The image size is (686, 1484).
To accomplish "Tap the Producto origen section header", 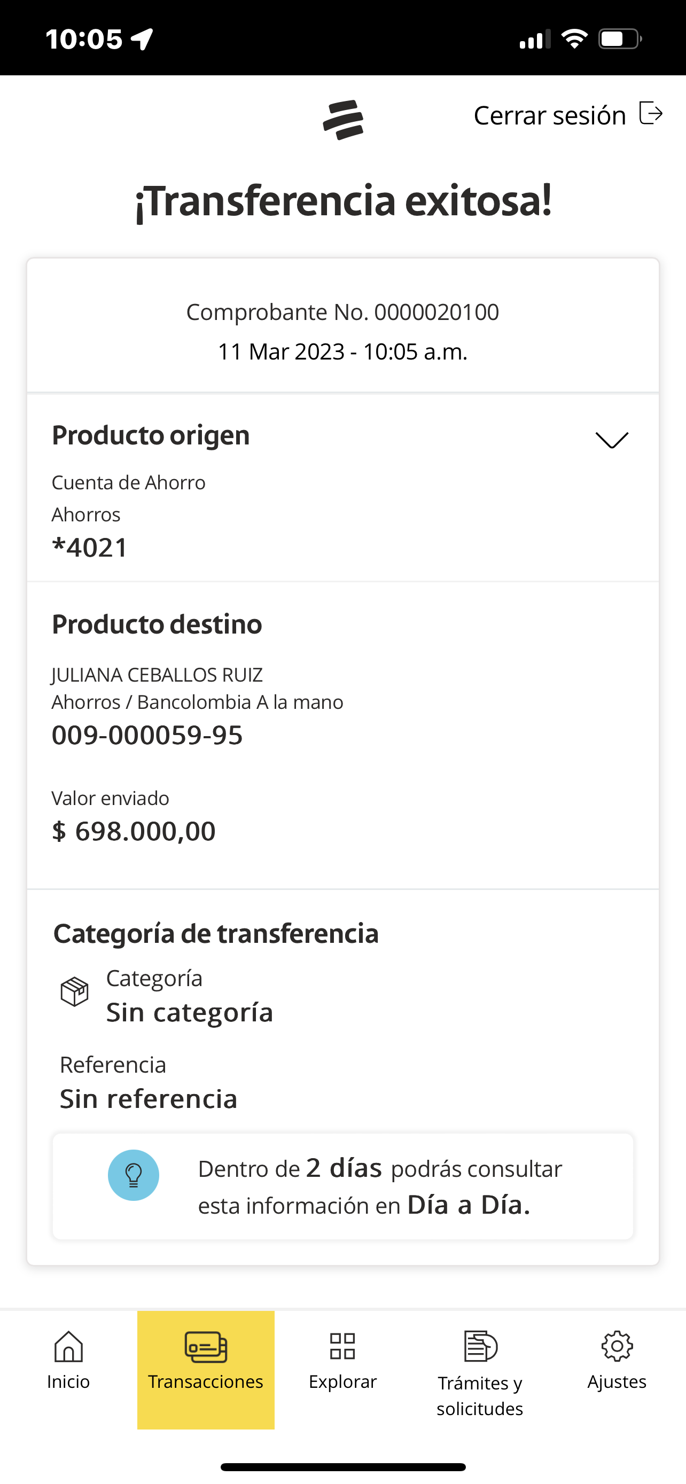I will coord(151,435).
